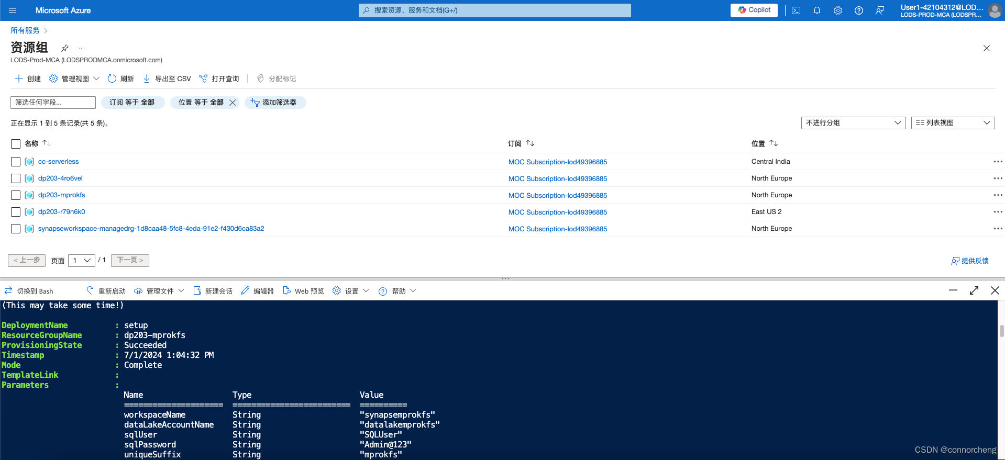The width and height of the screenshot is (1005, 460).
Task: Focus the filter any field box
Action: click(53, 102)
